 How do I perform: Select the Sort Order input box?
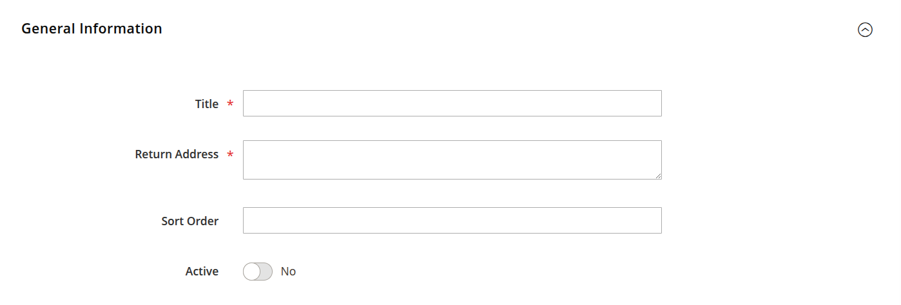point(452,220)
